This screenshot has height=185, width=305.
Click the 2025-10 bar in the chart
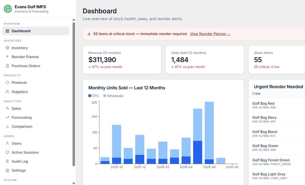pyautogui.click(x=117, y=144)
